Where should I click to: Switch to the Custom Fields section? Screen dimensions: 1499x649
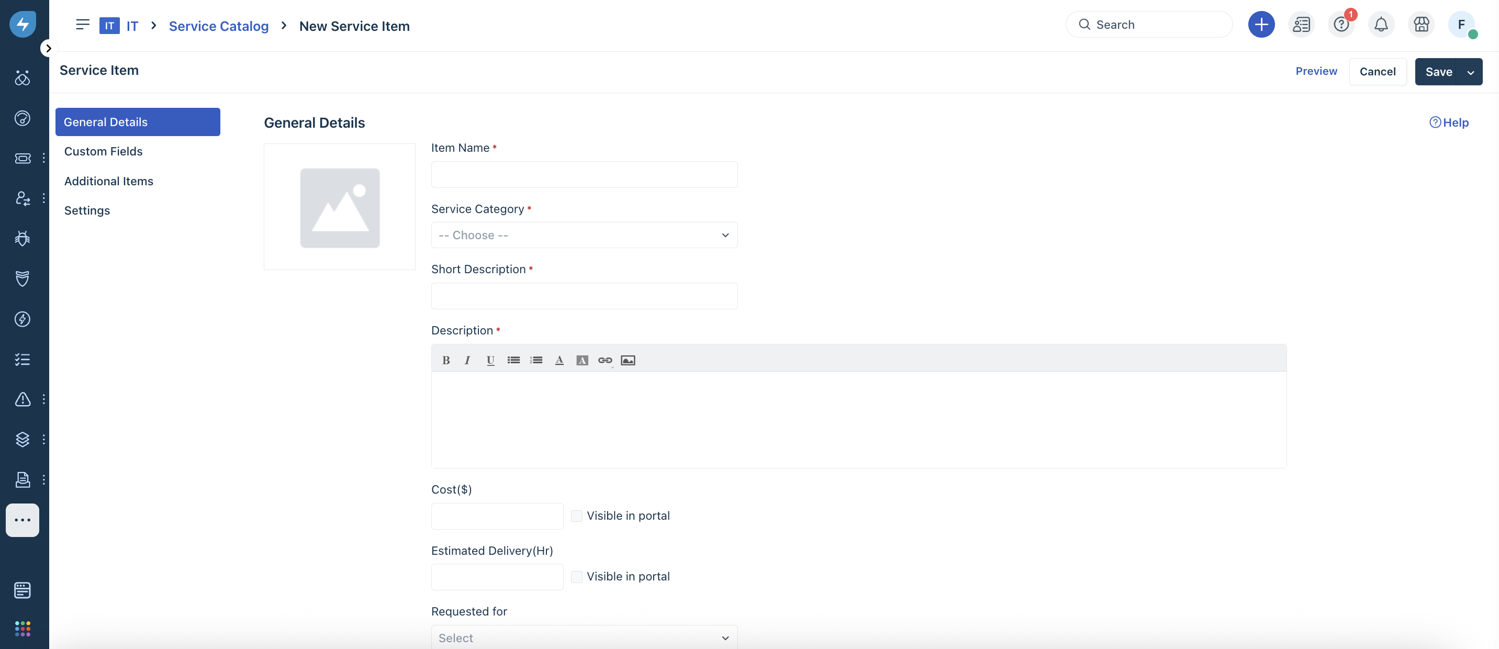103,151
